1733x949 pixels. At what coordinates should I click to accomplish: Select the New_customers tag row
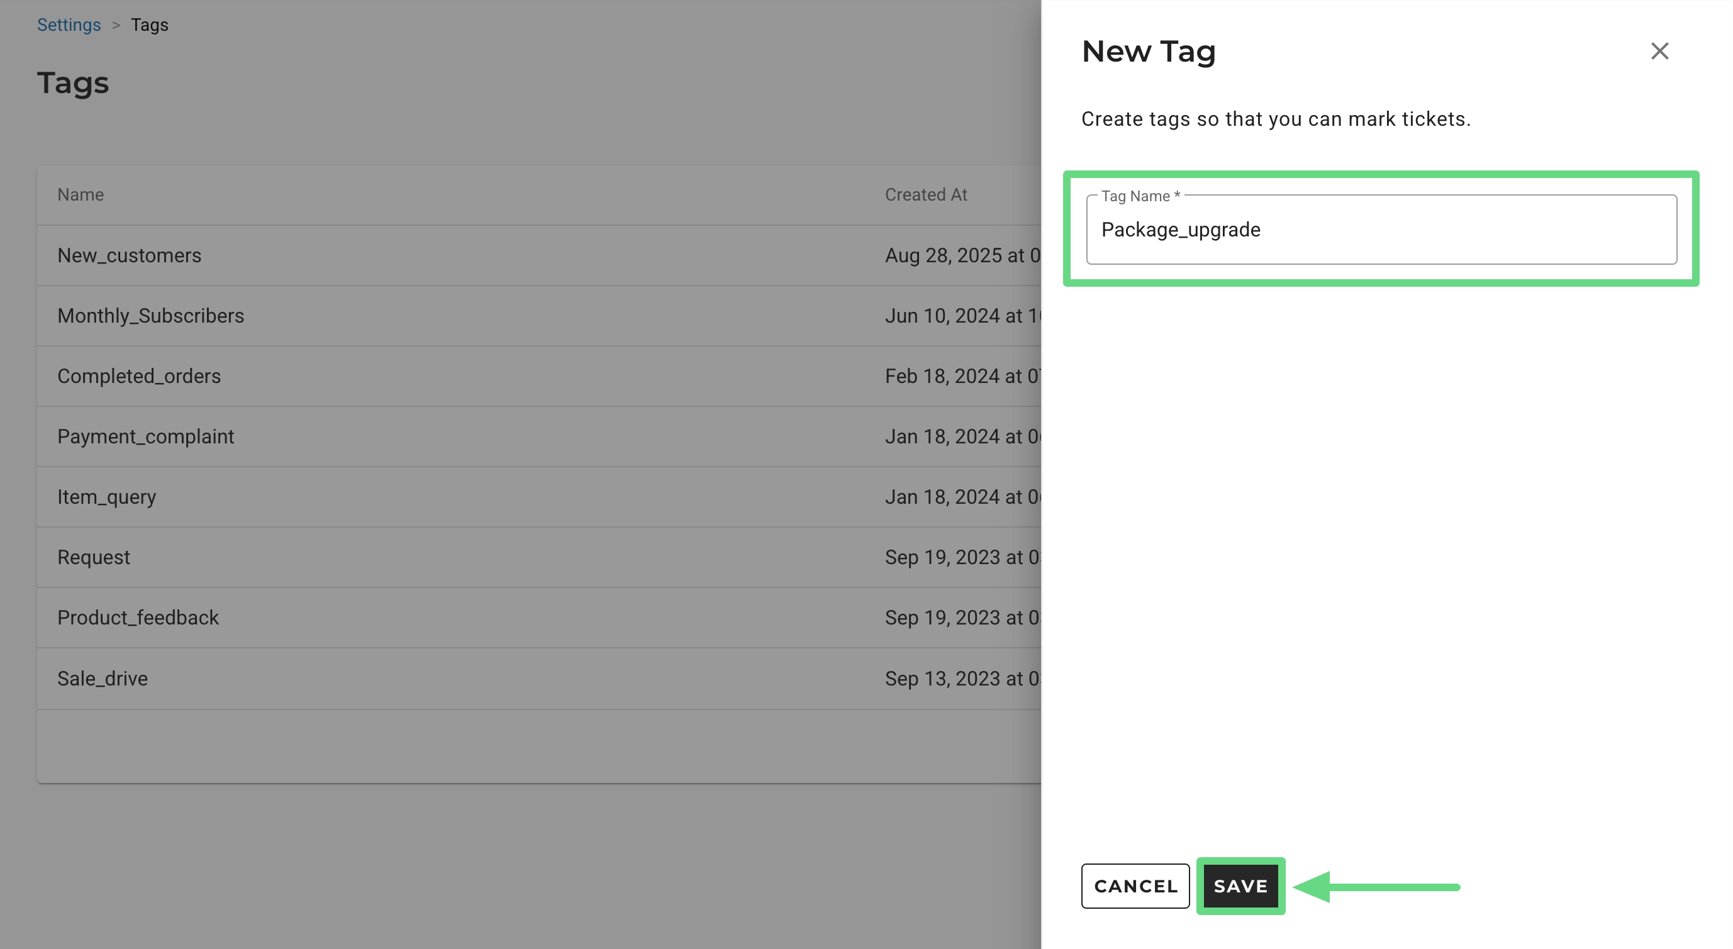(x=129, y=255)
